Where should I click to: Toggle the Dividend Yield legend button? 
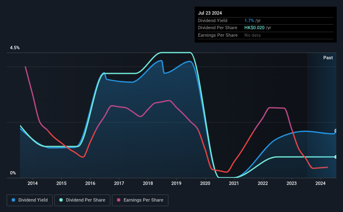tap(30, 200)
